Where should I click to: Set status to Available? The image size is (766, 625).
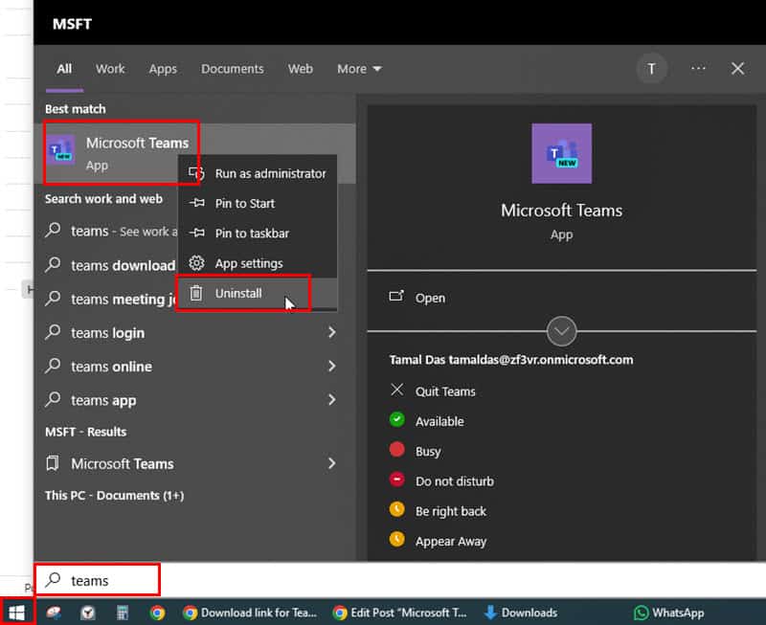tap(439, 421)
